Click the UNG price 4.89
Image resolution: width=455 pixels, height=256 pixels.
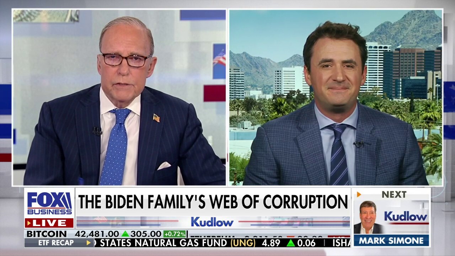point(272,243)
